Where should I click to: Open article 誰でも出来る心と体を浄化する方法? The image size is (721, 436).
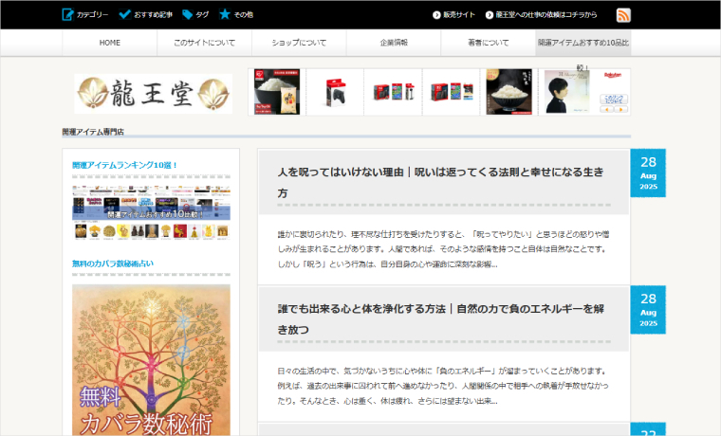tap(440, 318)
